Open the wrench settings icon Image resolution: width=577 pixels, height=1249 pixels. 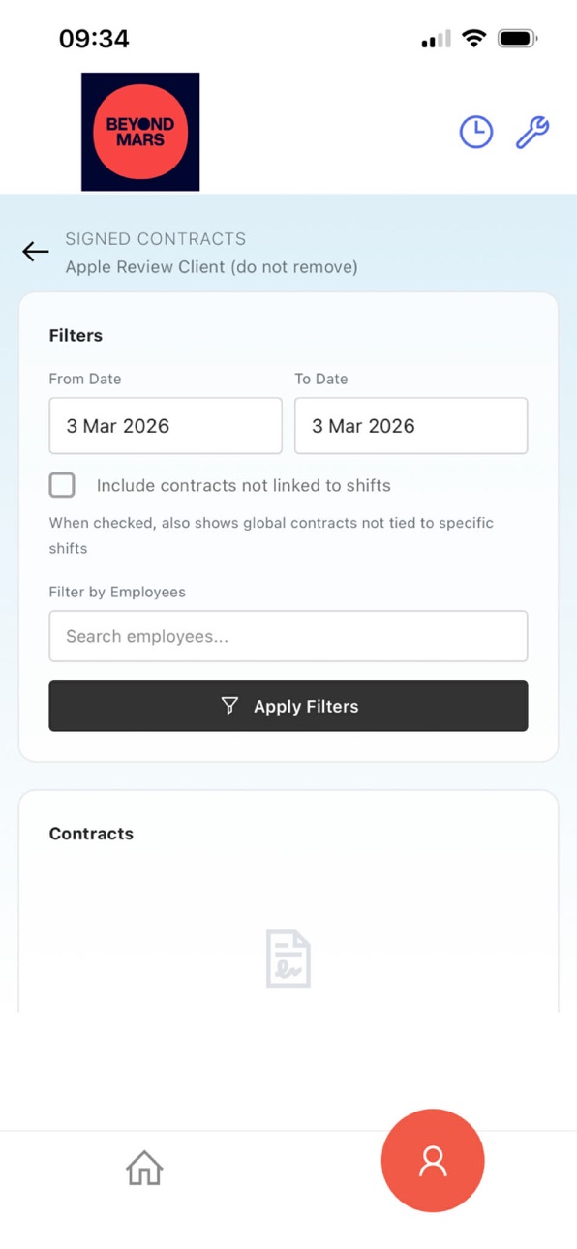(532, 133)
